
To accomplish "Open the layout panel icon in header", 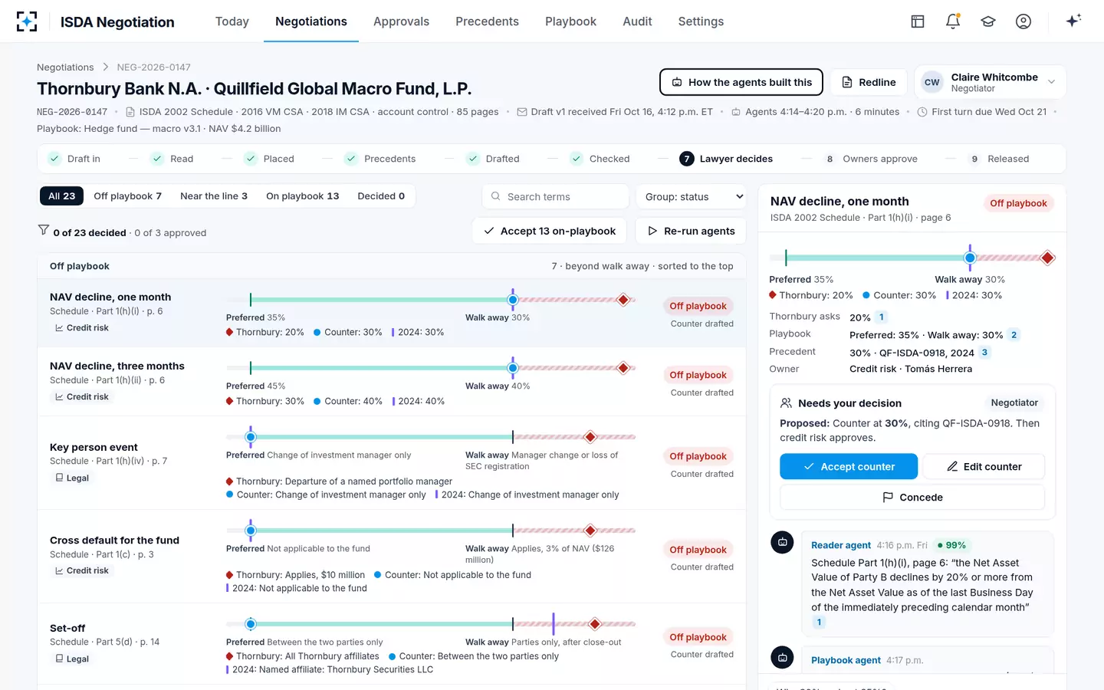I will tap(918, 21).
